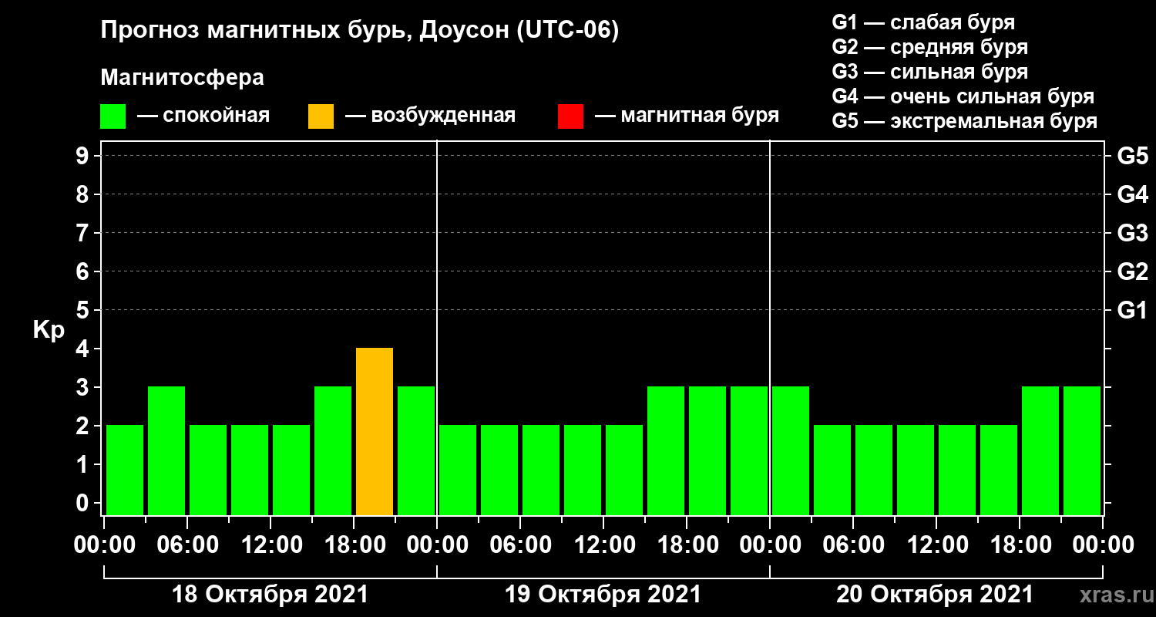1156x617 pixels.
Task: Click the G2 label on right axis
Action: click(1133, 272)
